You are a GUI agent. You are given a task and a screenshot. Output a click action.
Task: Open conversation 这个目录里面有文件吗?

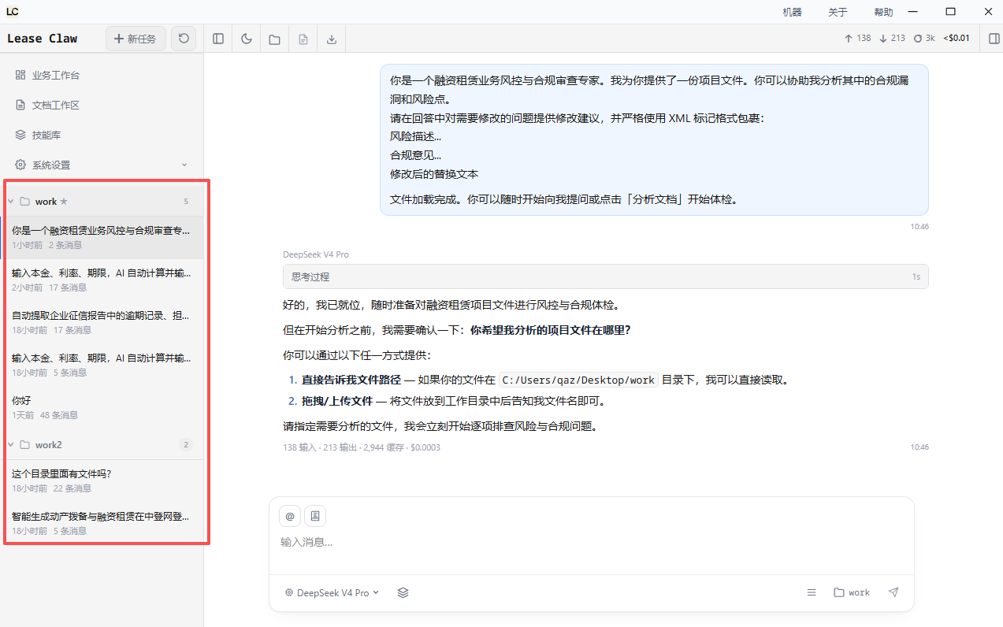pyautogui.click(x=102, y=481)
